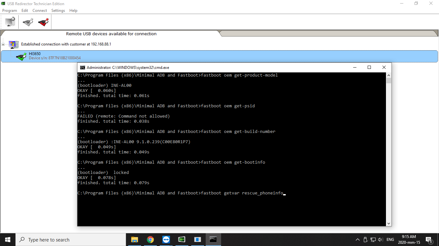Click the Administrator cmd.exe window title
The image size is (439, 246).
click(128, 68)
